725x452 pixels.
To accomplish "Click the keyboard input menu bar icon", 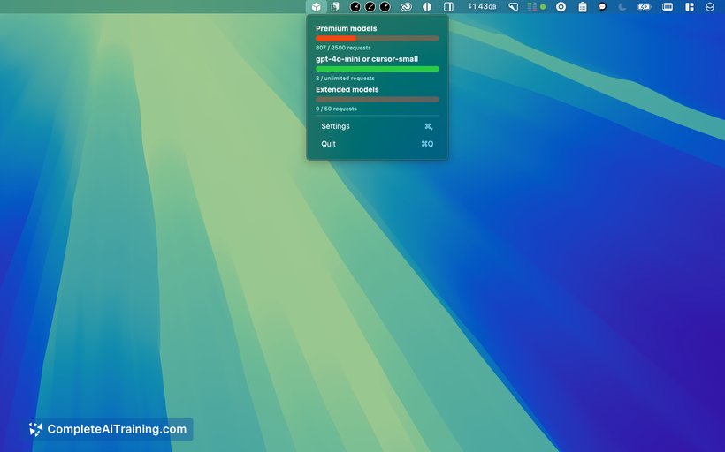I will click(668, 7).
